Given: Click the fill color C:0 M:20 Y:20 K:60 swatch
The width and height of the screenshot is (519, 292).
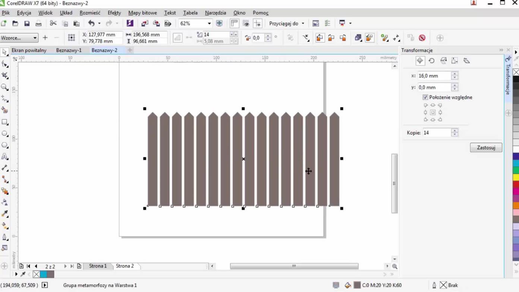Looking at the screenshot, I should click(357, 285).
